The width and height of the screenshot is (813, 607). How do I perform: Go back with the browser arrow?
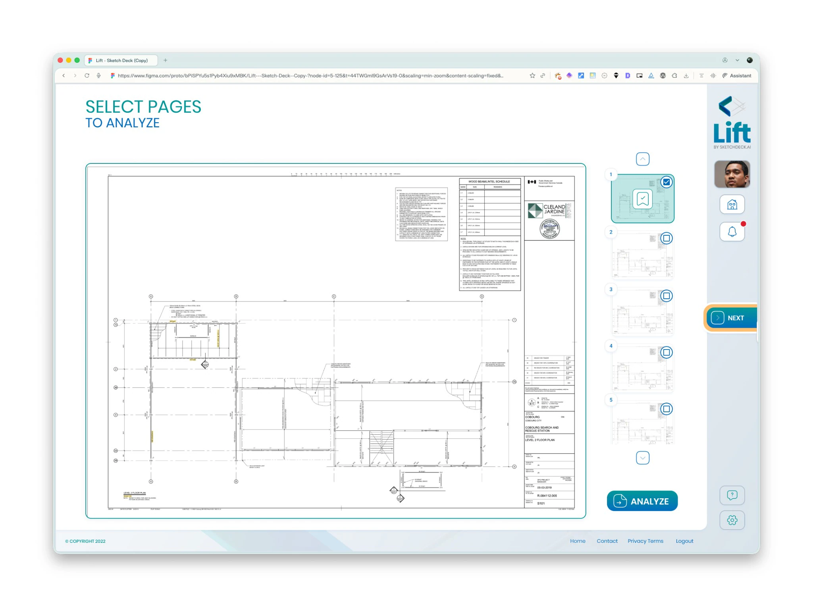pos(64,76)
